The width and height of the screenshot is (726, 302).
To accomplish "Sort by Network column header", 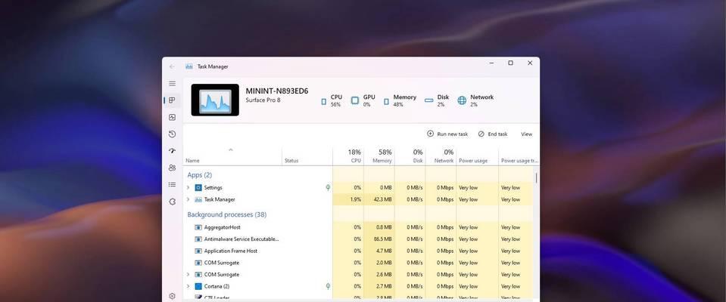I will (441, 156).
